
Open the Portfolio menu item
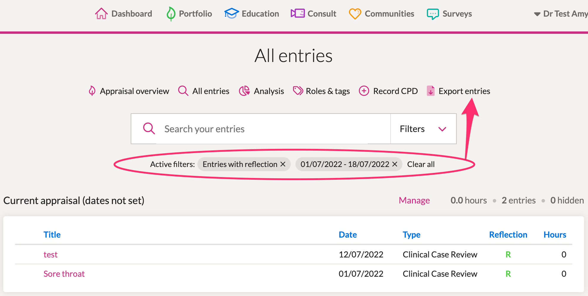click(189, 14)
